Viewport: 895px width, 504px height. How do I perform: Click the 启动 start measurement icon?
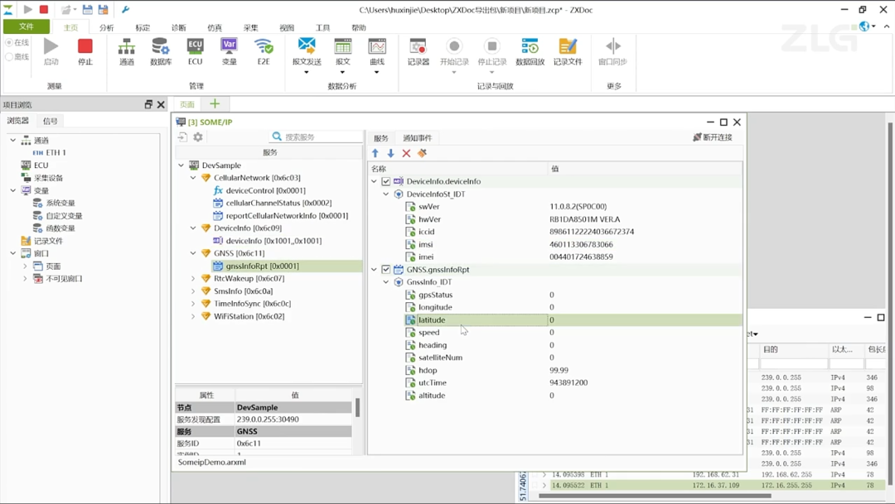[x=51, y=47]
